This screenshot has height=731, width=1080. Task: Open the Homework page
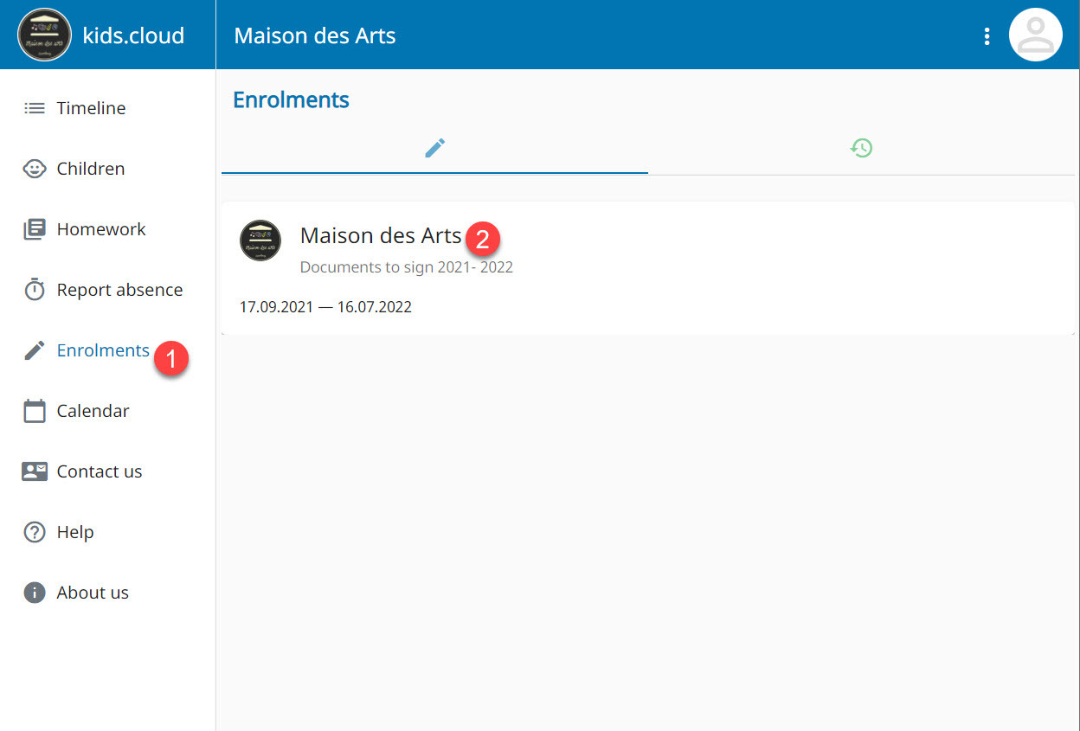(x=107, y=229)
